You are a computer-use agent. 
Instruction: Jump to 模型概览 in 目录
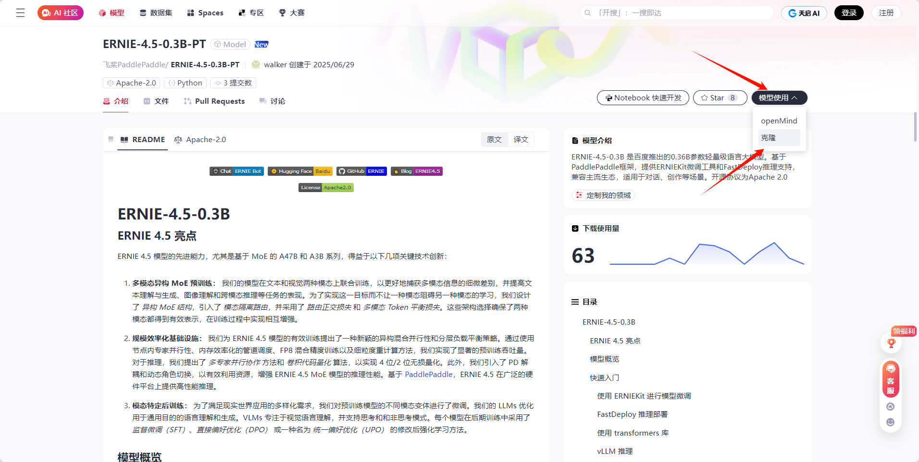pos(605,359)
